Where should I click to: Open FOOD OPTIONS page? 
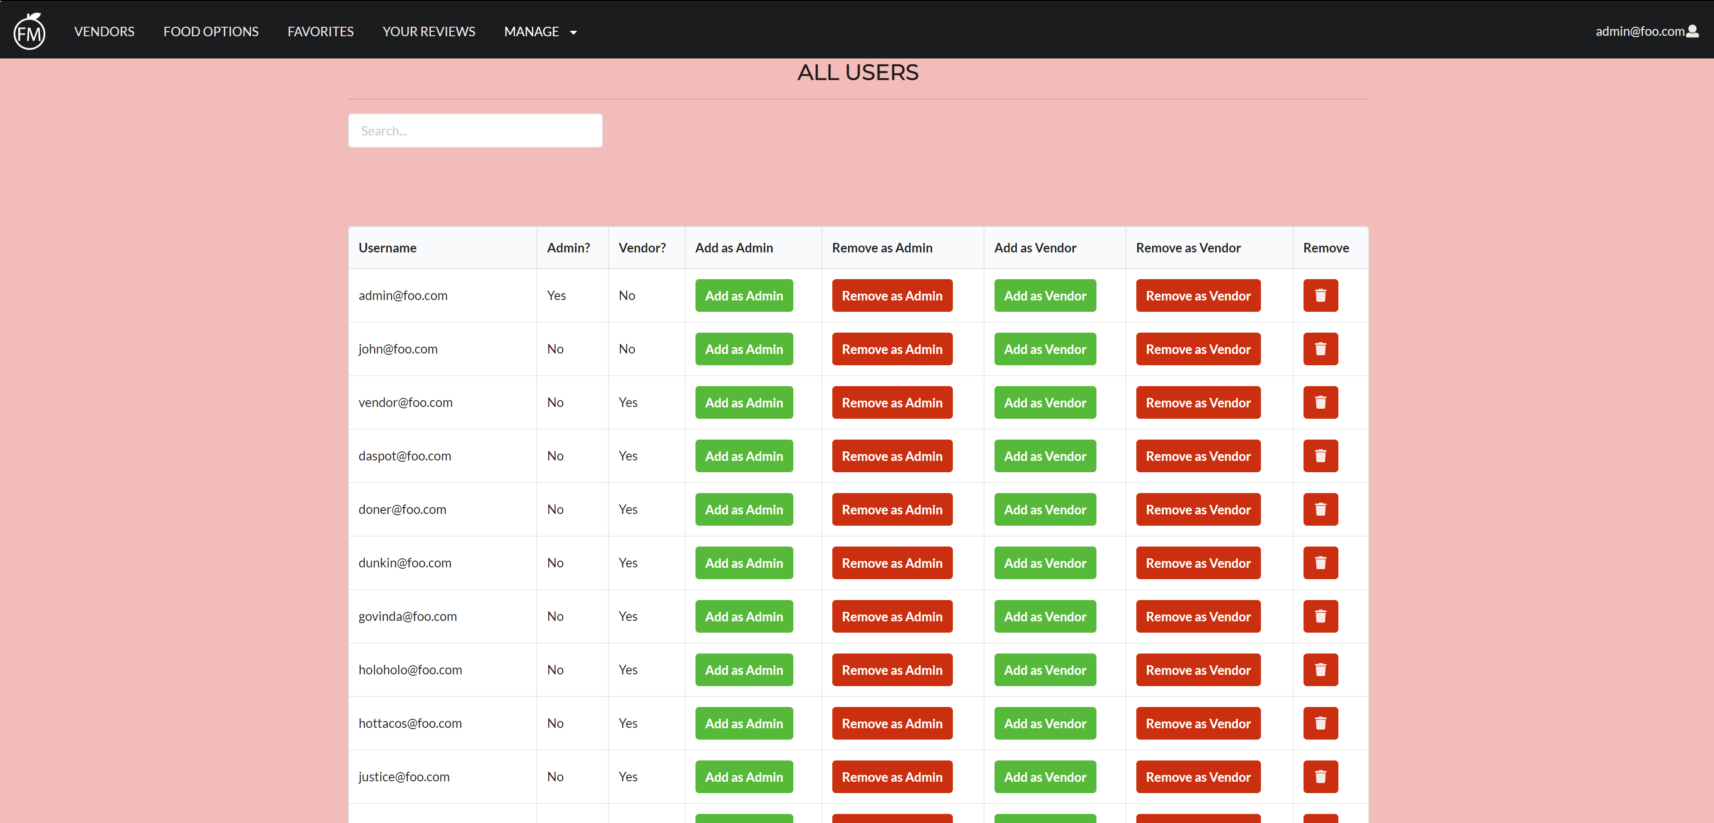click(211, 31)
